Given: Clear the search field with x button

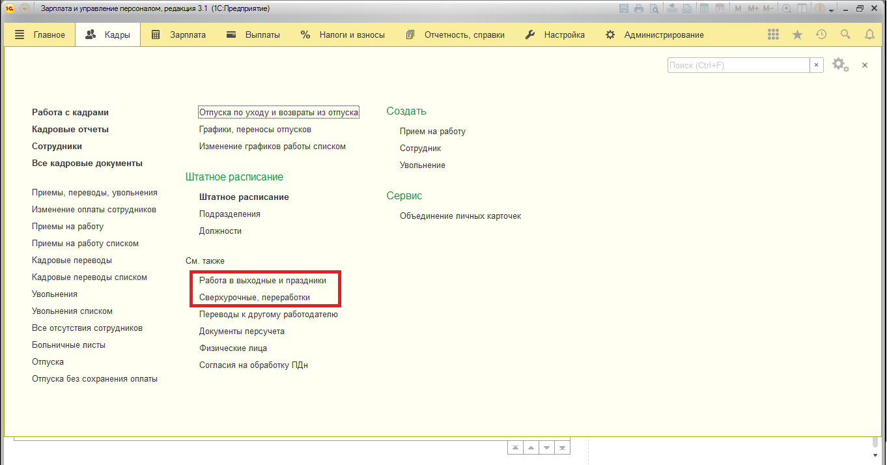Looking at the screenshot, I should pos(817,65).
